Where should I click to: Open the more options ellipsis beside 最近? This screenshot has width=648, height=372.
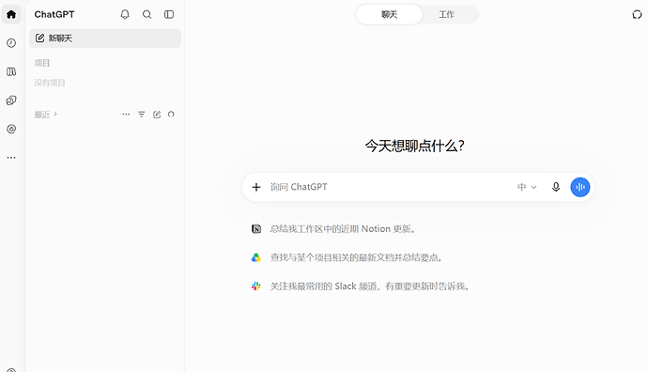(126, 114)
